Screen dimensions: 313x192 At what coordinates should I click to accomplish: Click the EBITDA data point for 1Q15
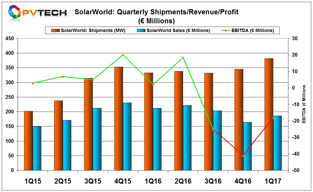point(33,83)
